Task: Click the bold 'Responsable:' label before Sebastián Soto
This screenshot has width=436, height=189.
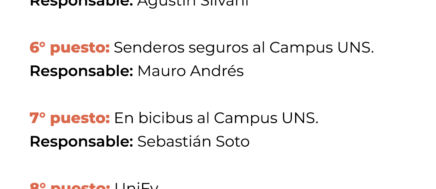Action: tap(82, 142)
